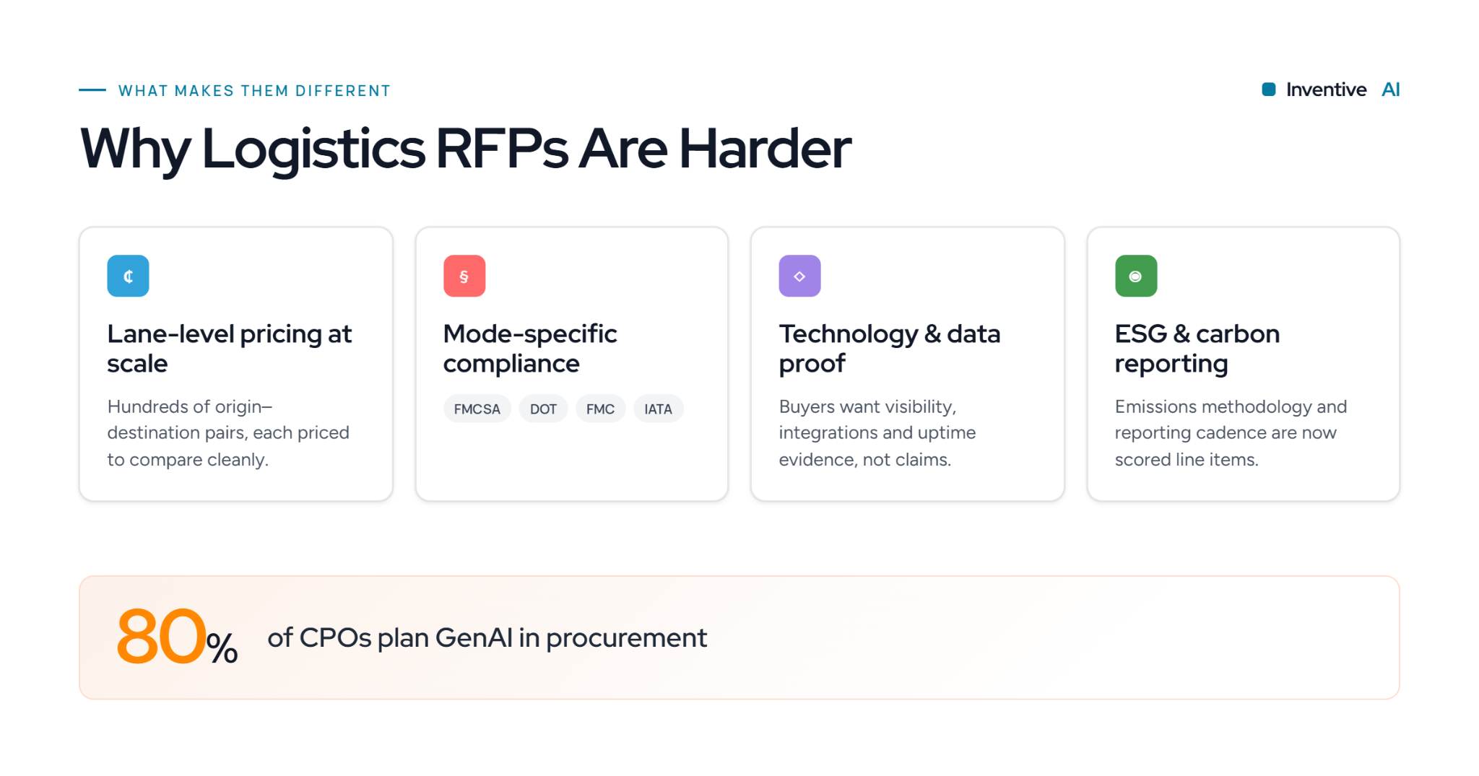1479x776 pixels.
Task: Open the 'Technology & data proof' heading
Action: pos(890,349)
